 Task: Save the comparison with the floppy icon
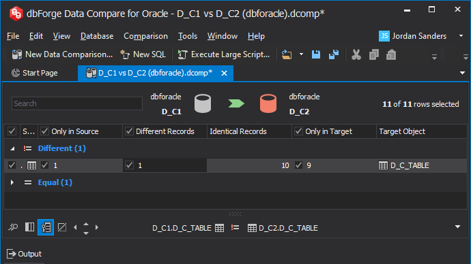point(315,54)
